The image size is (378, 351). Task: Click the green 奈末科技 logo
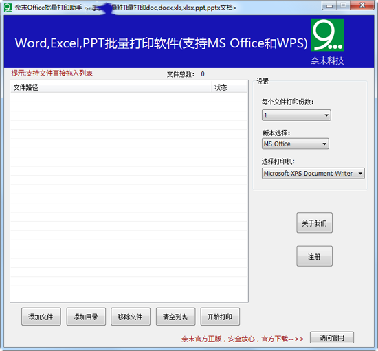pyautogui.click(x=327, y=35)
